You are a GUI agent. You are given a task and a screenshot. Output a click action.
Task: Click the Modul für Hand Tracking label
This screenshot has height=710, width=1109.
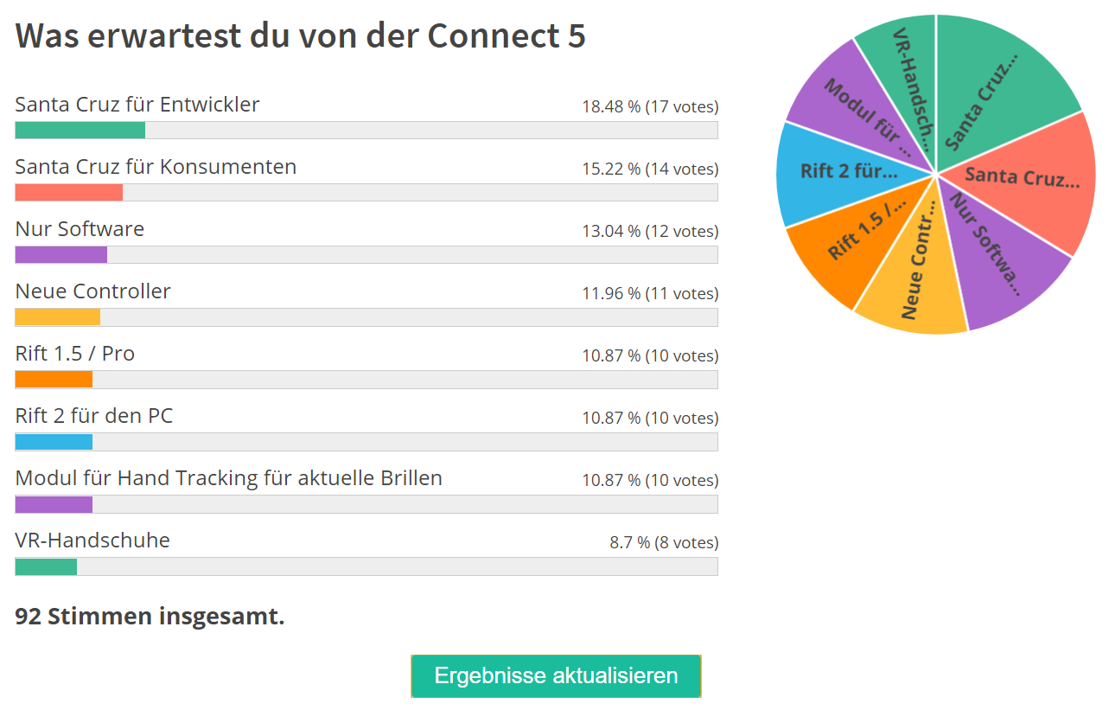(229, 478)
